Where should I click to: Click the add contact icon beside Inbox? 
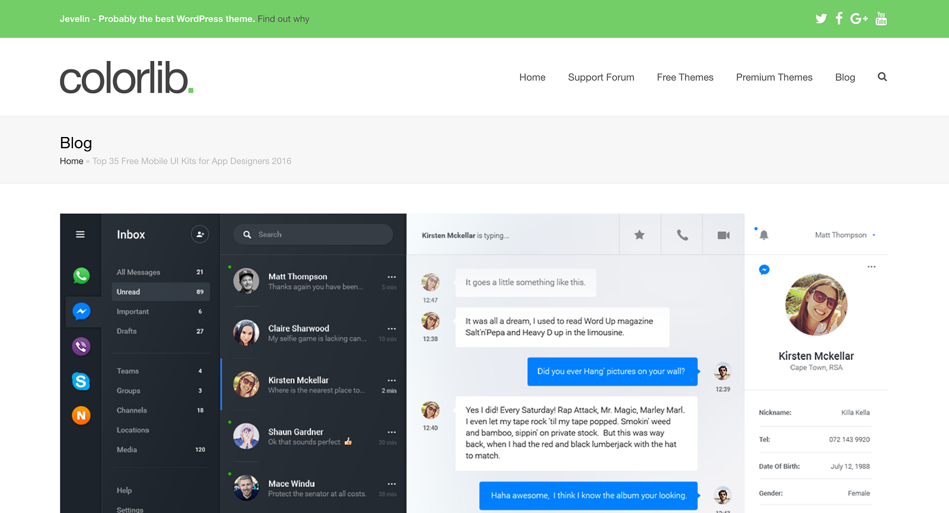(200, 234)
